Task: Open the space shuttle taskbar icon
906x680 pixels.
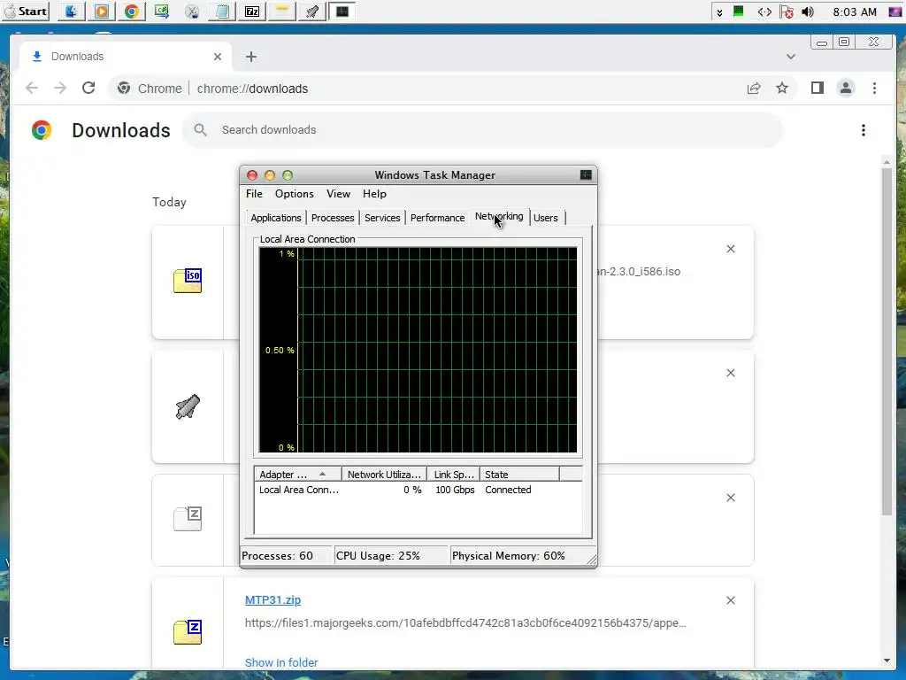Action: point(312,12)
